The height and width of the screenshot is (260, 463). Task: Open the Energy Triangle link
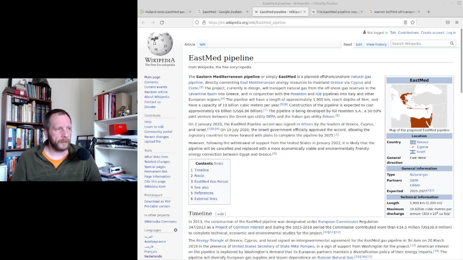[210, 240]
